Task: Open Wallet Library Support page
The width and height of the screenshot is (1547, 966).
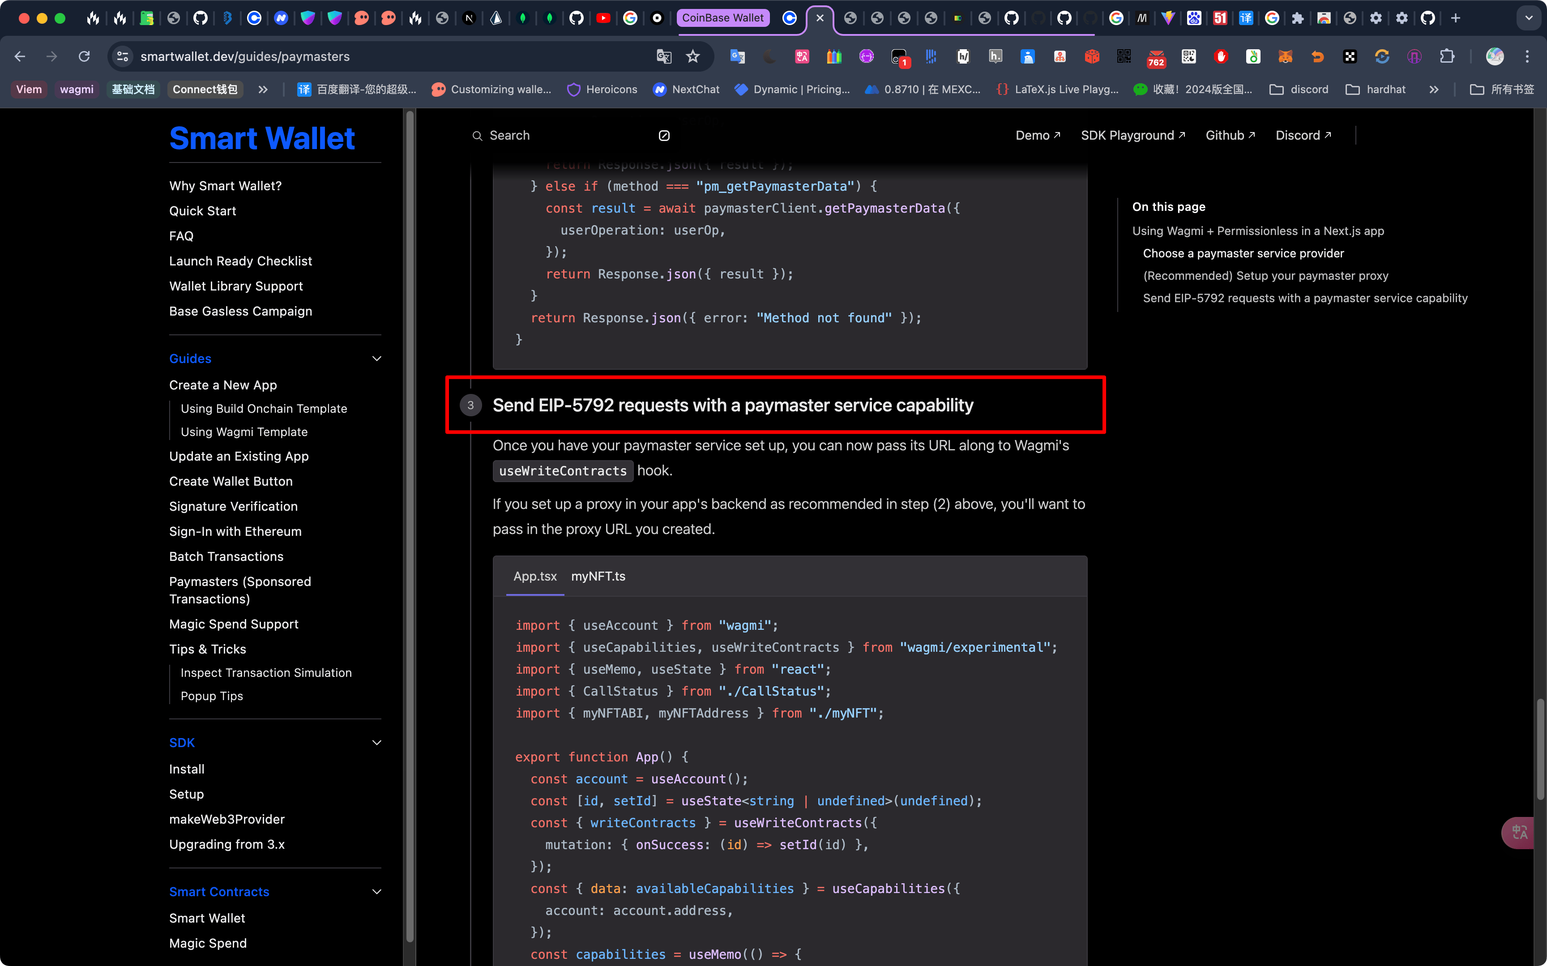Action: (236, 286)
